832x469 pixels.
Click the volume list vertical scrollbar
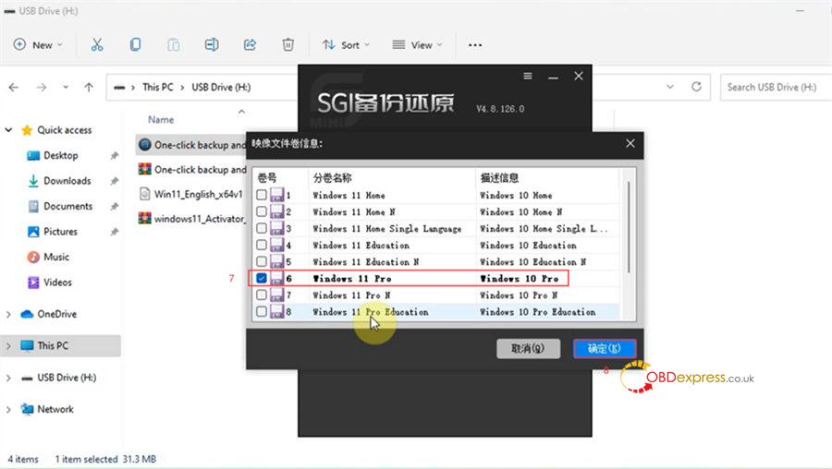click(x=629, y=228)
